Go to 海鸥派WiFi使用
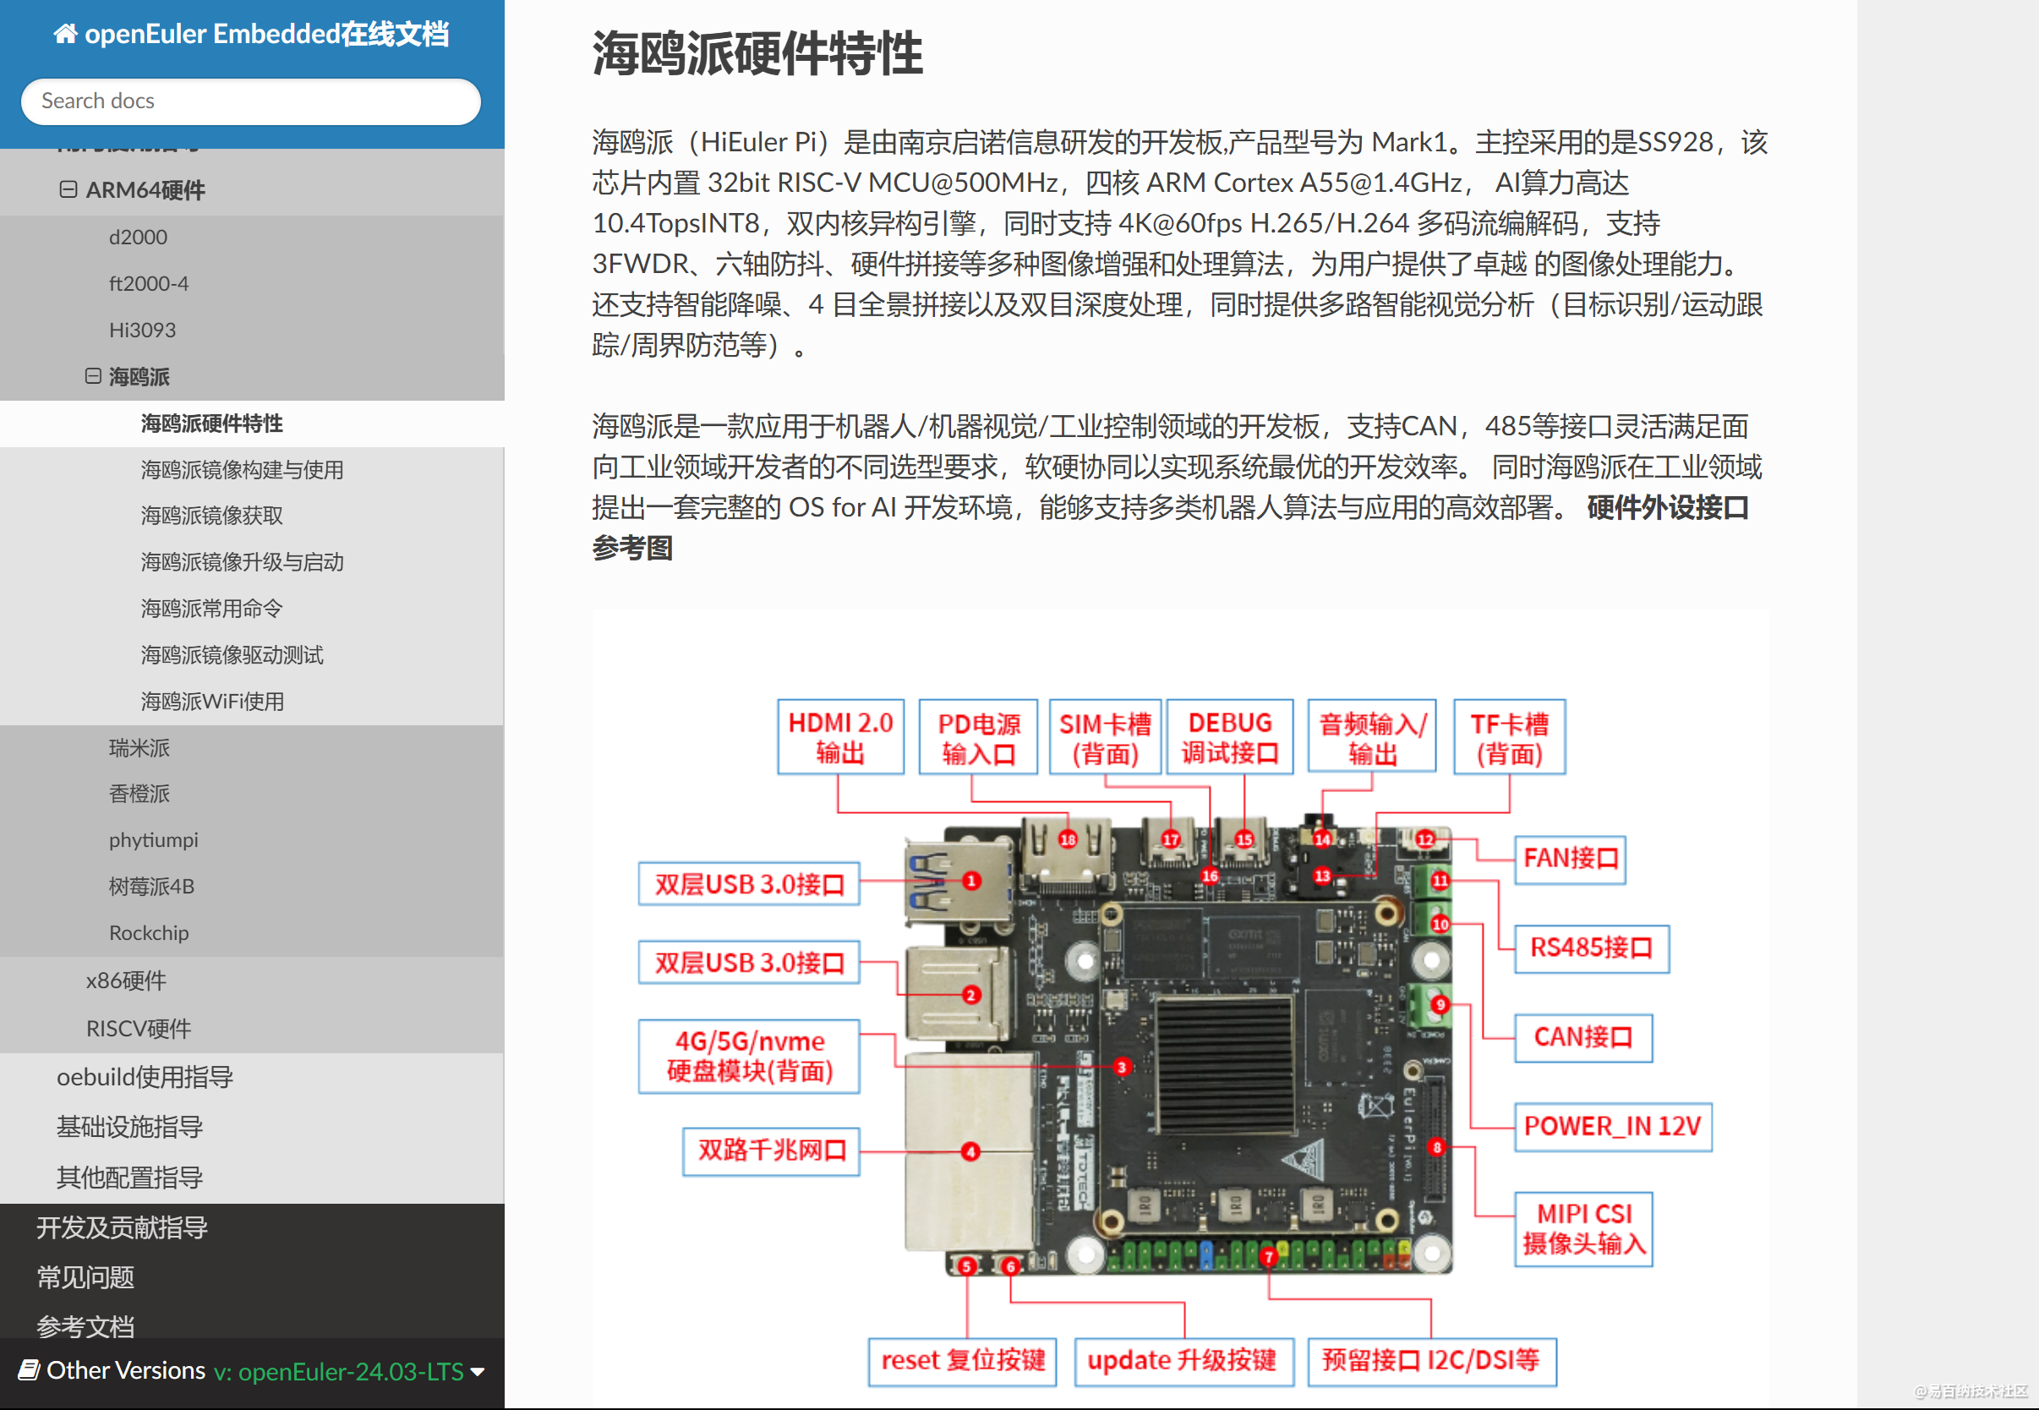 click(212, 702)
